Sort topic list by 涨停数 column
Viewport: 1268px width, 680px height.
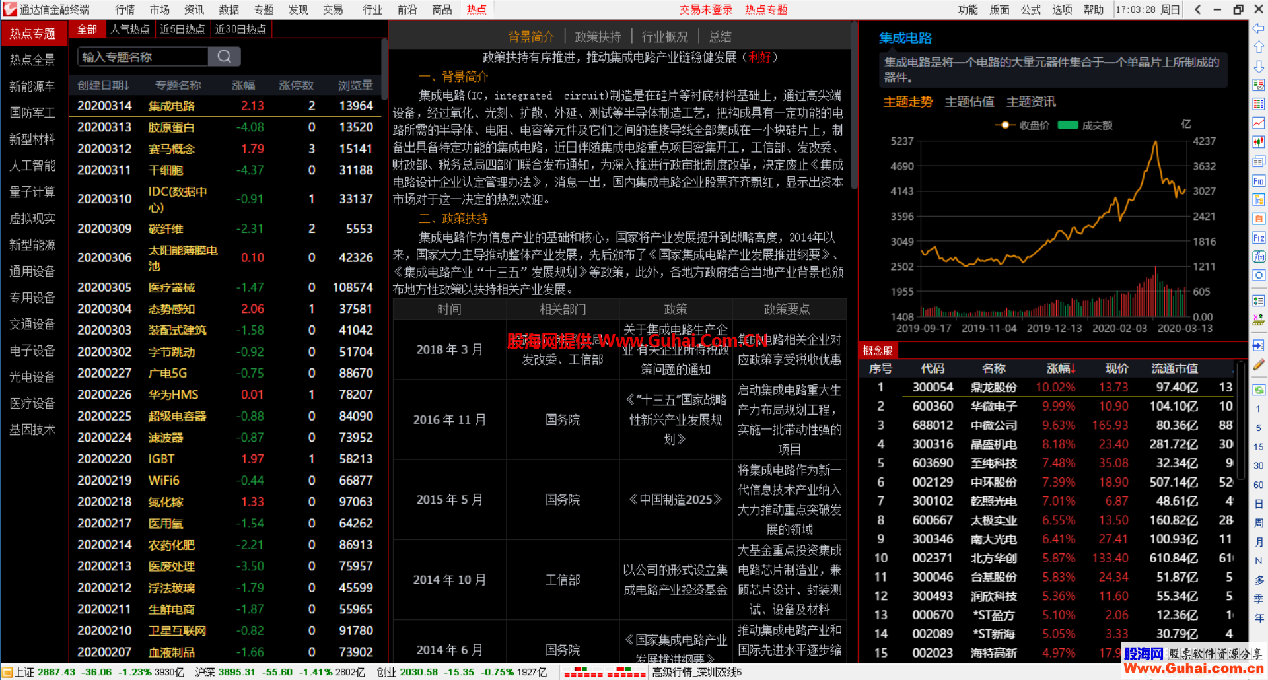pyautogui.click(x=296, y=85)
